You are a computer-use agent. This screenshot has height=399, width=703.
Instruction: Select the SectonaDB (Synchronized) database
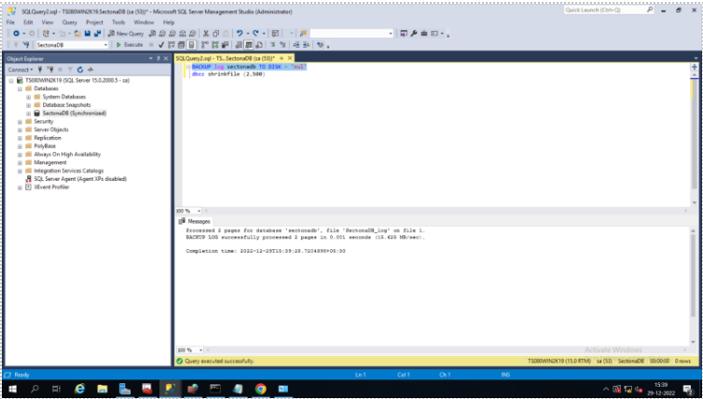tap(74, 113)
